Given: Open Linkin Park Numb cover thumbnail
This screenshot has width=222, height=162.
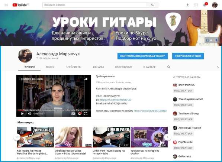Looking at the screenshot, I should pos(111,137).
